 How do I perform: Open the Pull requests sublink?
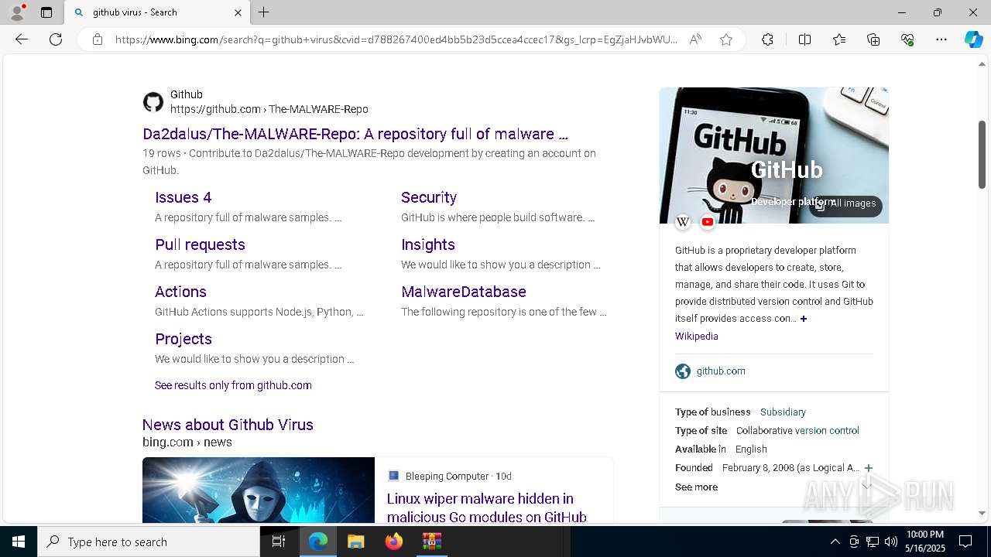coord(200,244)
